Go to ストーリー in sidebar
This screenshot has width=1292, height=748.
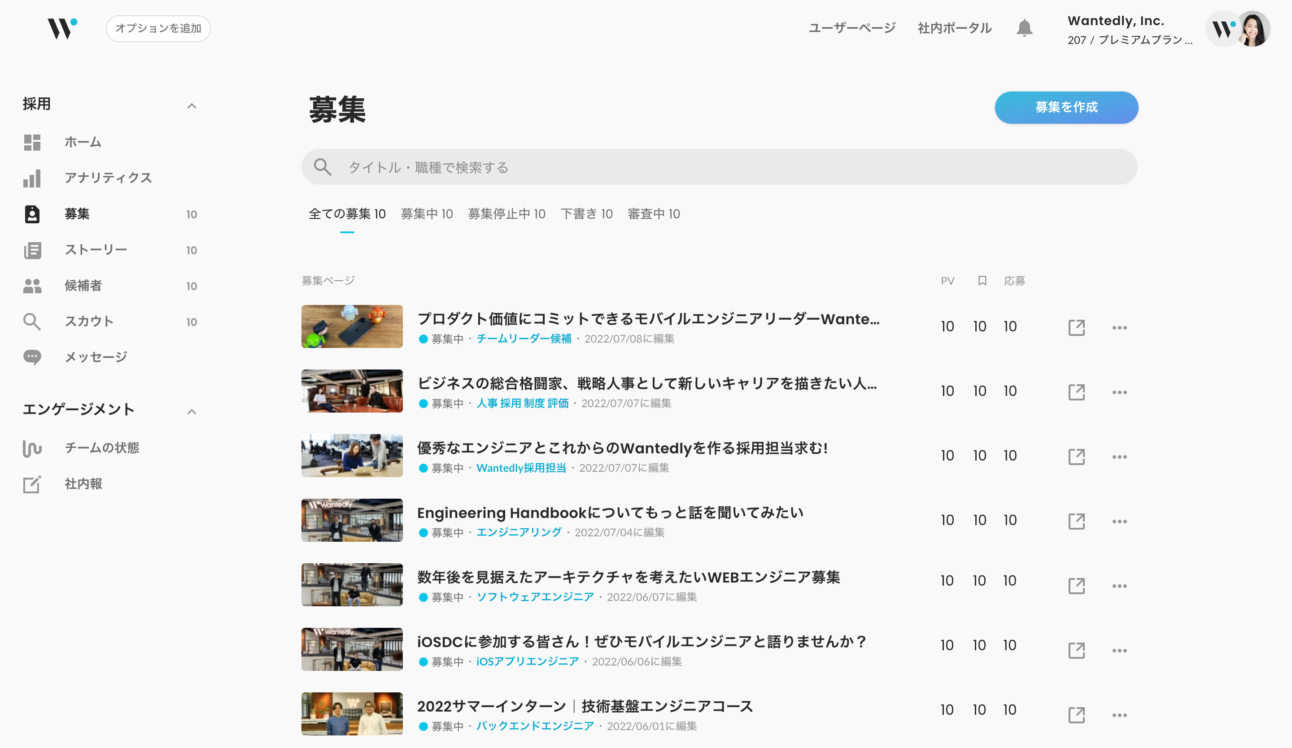(96, 250)
